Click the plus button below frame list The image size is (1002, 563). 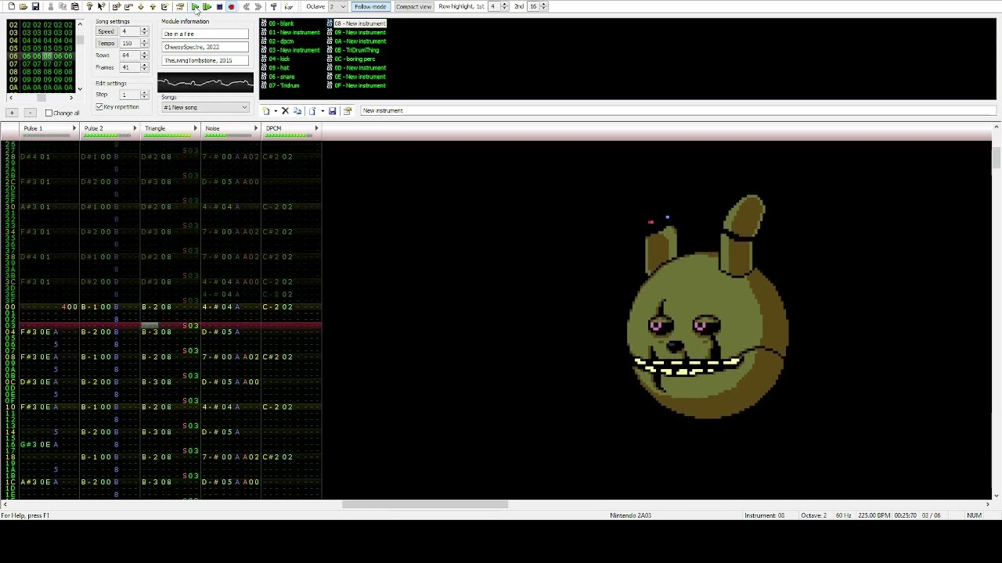pyautogui.click(x=12, y=113)
